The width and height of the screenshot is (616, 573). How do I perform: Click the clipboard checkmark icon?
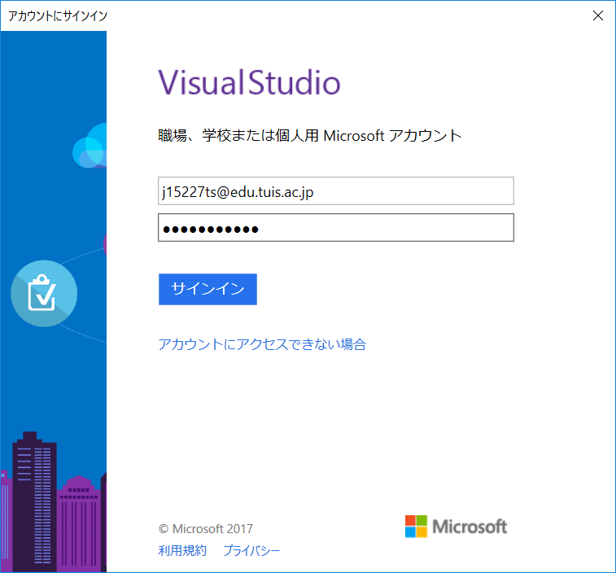44,293
